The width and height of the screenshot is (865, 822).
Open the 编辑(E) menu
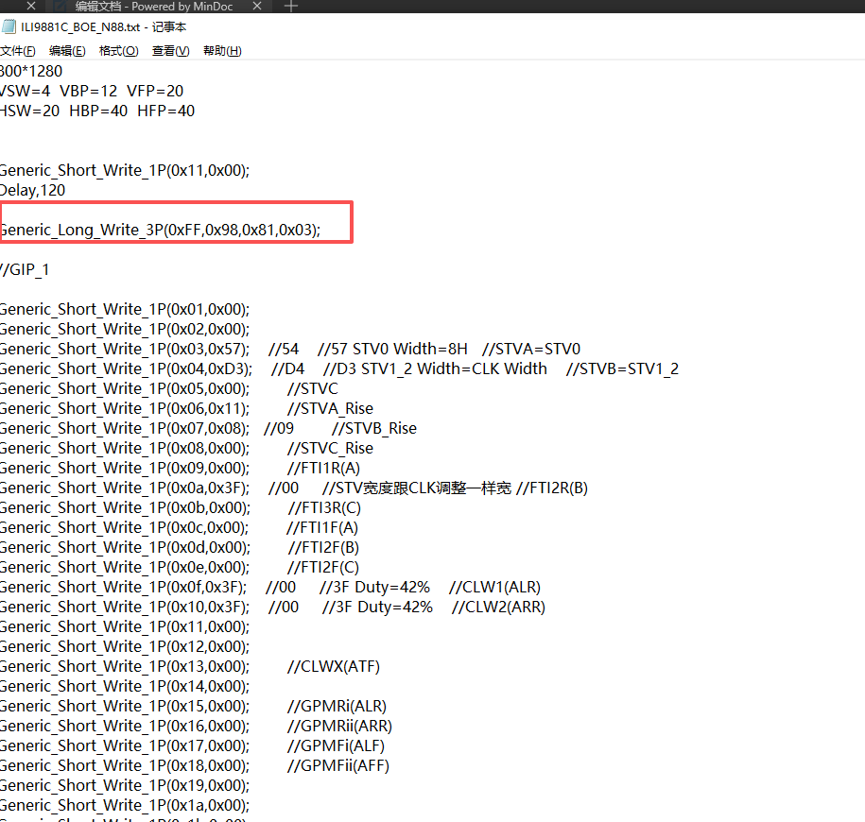pos(67,51)
